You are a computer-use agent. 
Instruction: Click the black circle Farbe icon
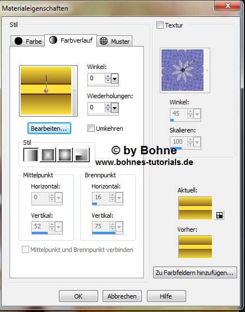click(x=19, y=41)
